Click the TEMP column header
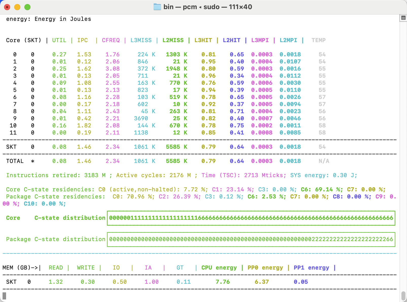Viewport: 407px width, 302px height. click(319, 40)
